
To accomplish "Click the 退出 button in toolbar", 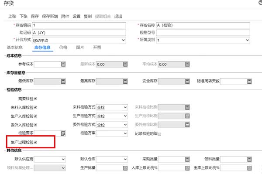I will coord(118,16).
